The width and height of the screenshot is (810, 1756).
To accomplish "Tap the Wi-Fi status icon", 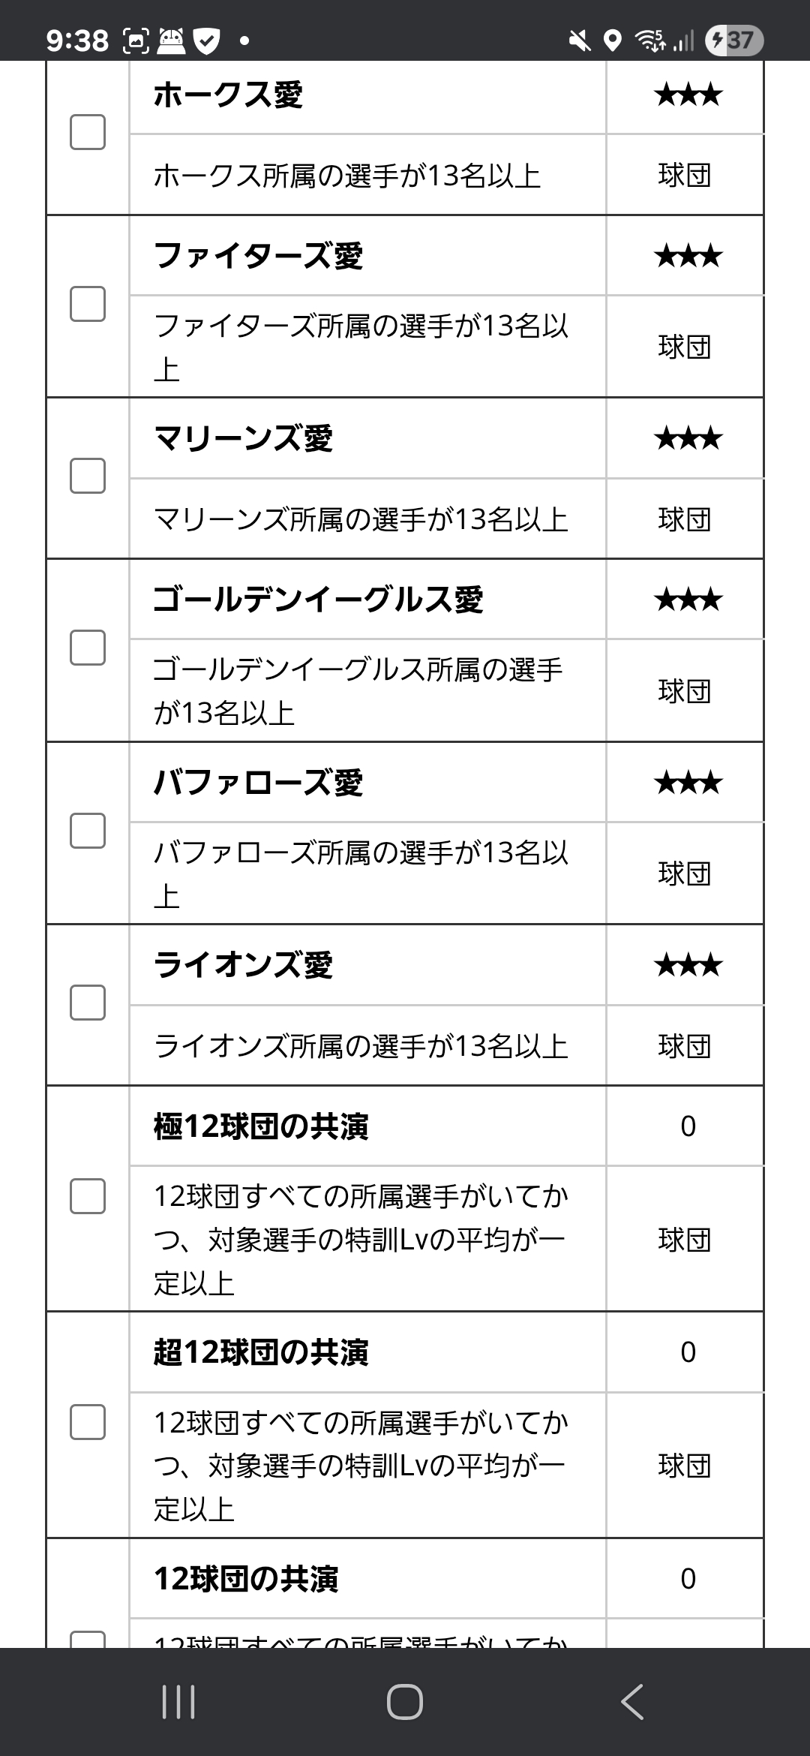I will coord(650,41).
